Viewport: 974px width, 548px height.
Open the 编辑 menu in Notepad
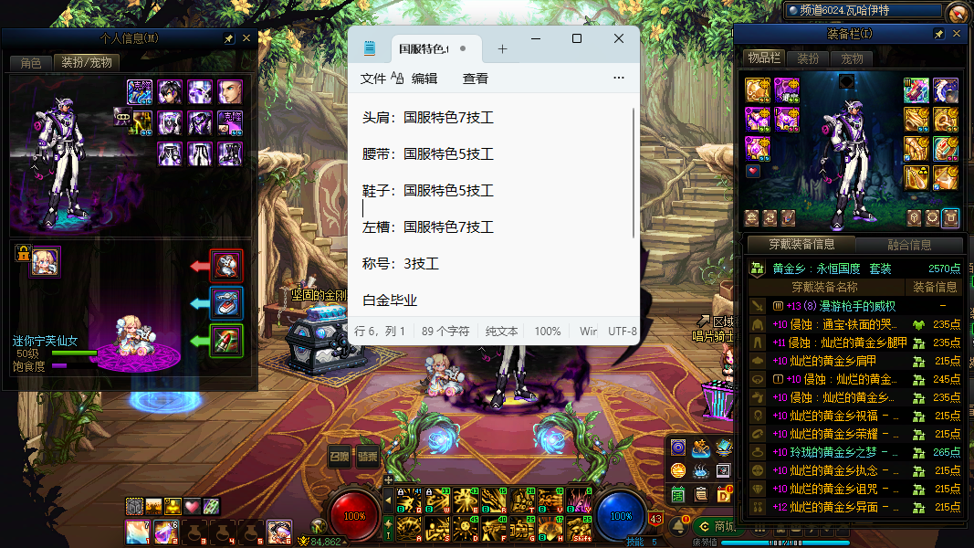(424, 79)
